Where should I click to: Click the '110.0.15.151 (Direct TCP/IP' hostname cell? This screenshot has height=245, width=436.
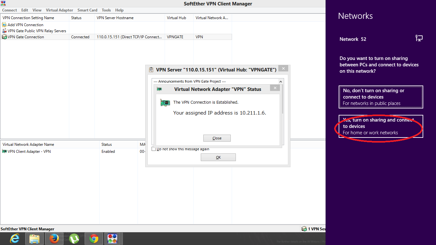pos(129,37)
